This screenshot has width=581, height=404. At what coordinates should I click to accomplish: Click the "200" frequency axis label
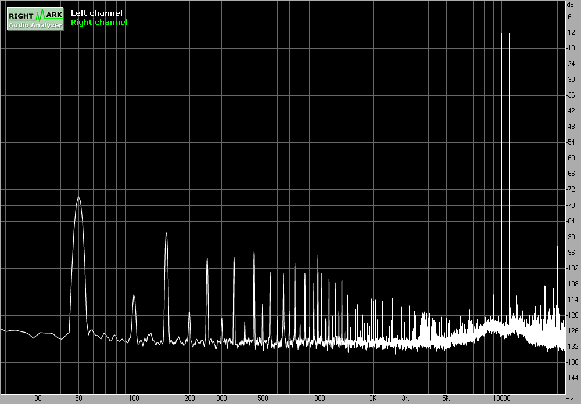tap(189, 398)
